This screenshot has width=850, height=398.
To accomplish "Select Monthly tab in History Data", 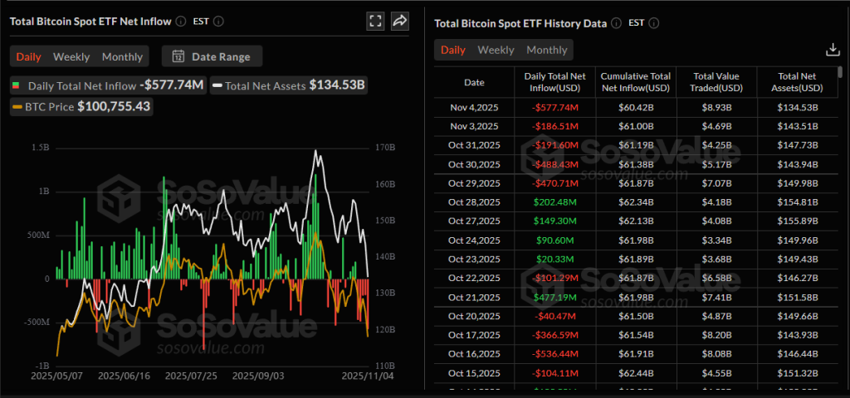I will (x=546, y=50).
